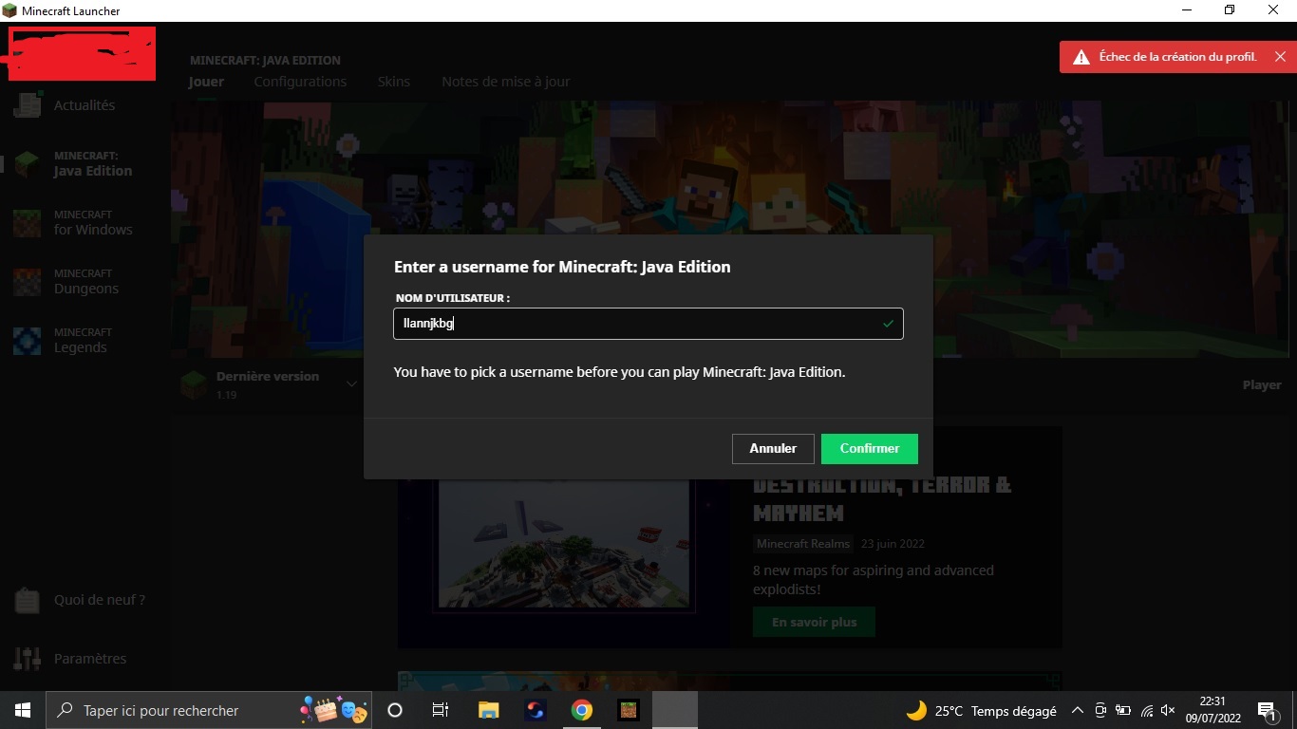Screen dimensions: 1297x729
Task: Select Minecraft for Windows icon
Action: (28, 223)
